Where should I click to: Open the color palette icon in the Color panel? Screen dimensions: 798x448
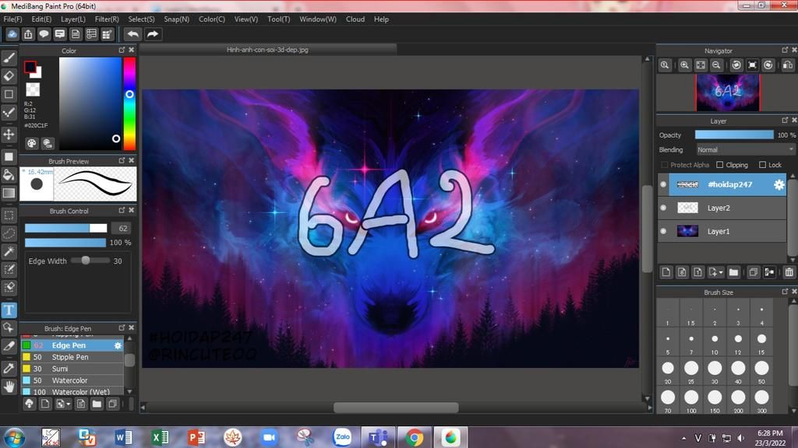pyautogui.click(x=31, y=143)
